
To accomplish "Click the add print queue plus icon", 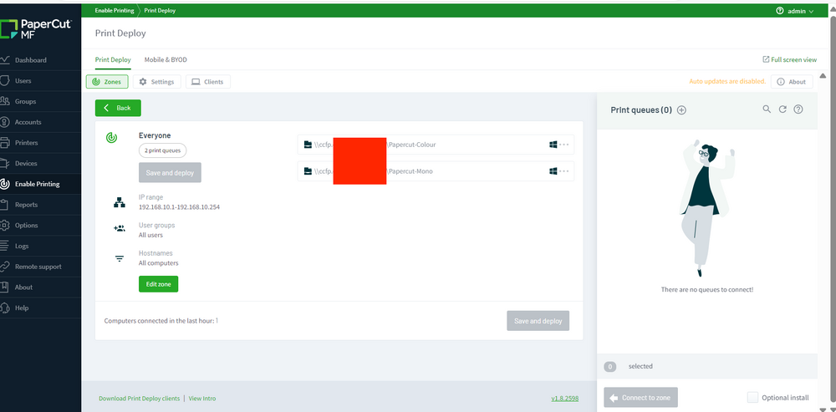I will click(x=681, y=110).
